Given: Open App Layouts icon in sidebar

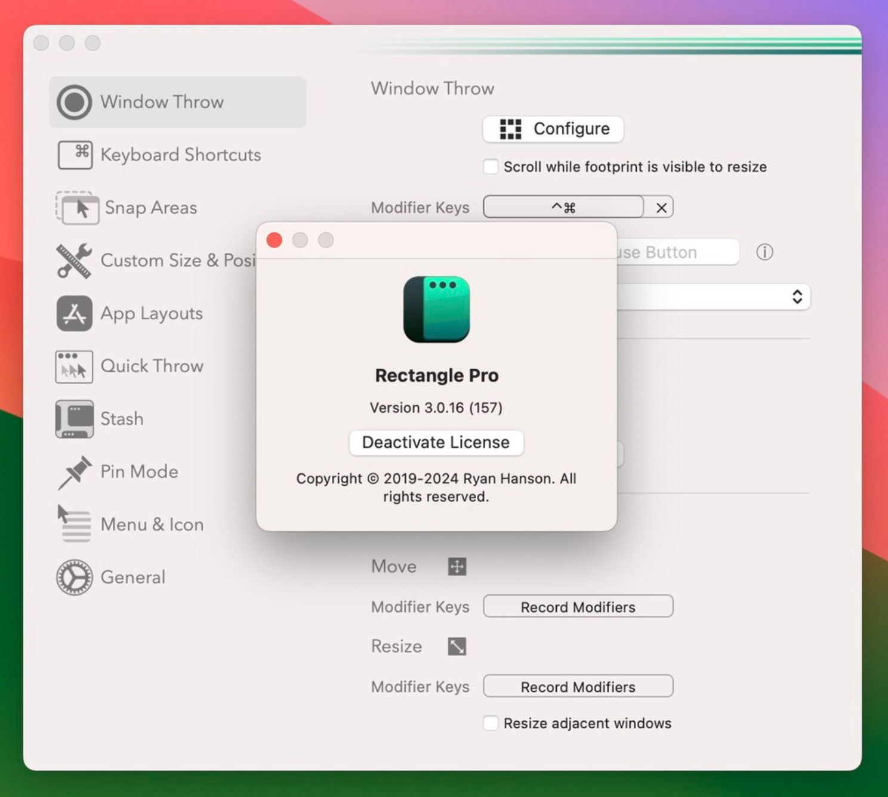Looking at the screenshot, I should click(x=74, y=313).
